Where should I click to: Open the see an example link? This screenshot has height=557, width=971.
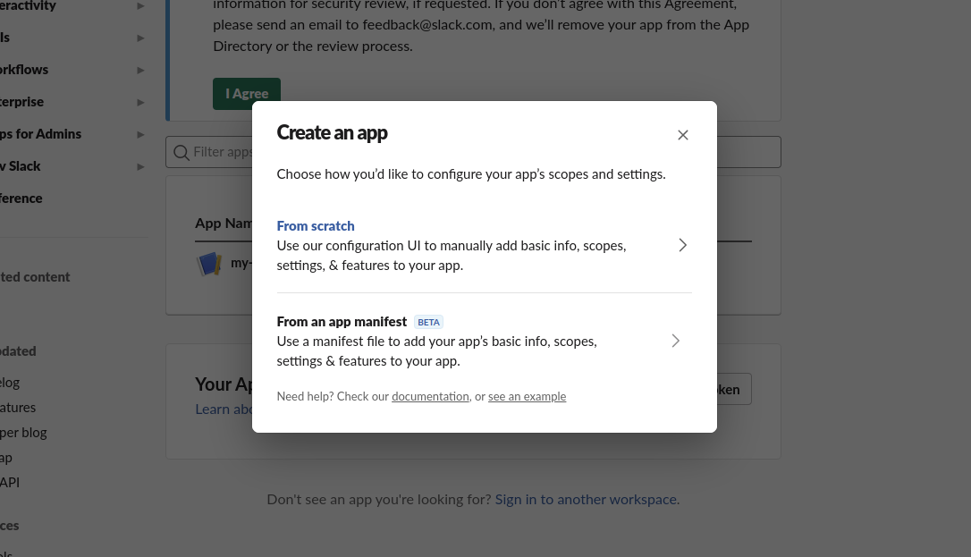coord(527,396)
